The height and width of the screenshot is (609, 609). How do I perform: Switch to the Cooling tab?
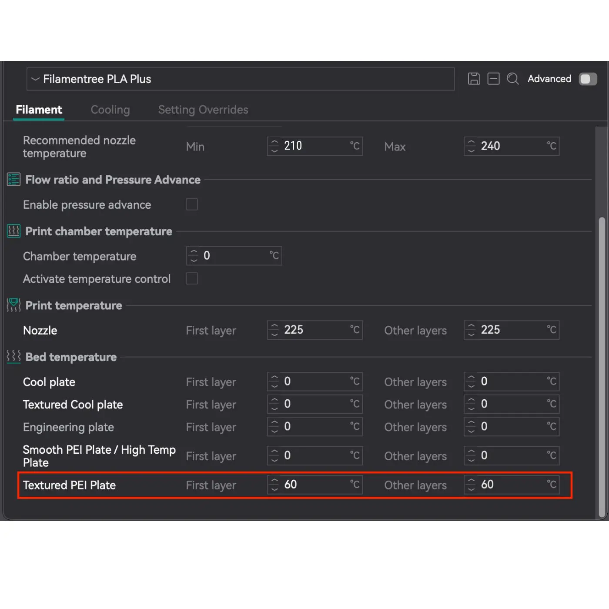point(110,110)
